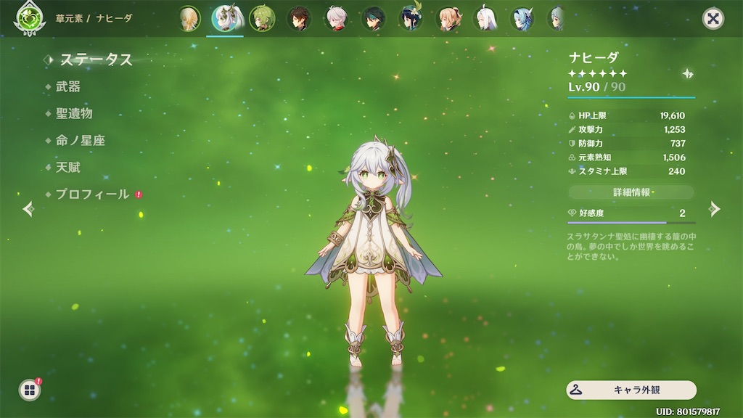Viewport: 743px width, 418px height.
Task: Close the character screen with X
Action: click(713, 19)
